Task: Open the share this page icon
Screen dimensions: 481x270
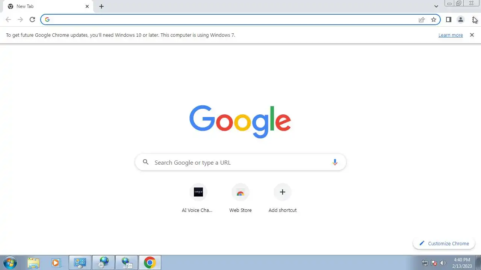Action: (422, 19)
